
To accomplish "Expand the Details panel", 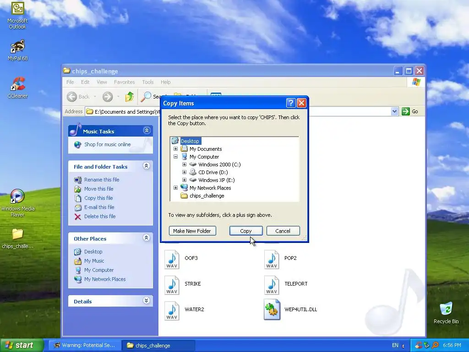I will pyautogui.click(x=147, y=301).
